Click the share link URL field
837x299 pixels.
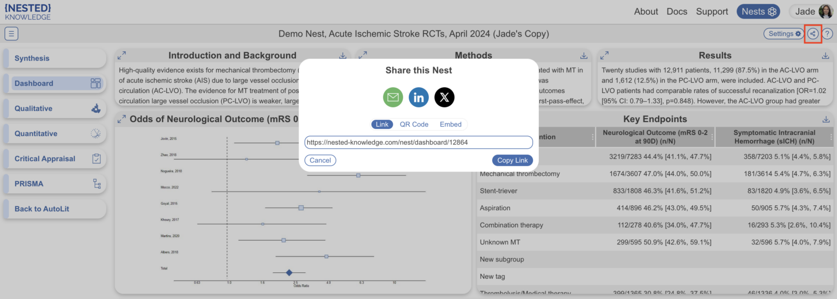tap(418, 142)
